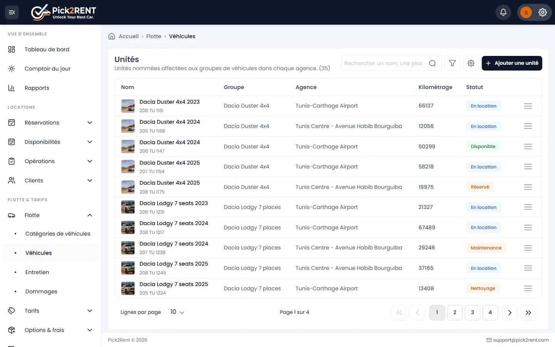Open Tableau de bord
The width and height of the screenshot is (555, 347).
51,49
